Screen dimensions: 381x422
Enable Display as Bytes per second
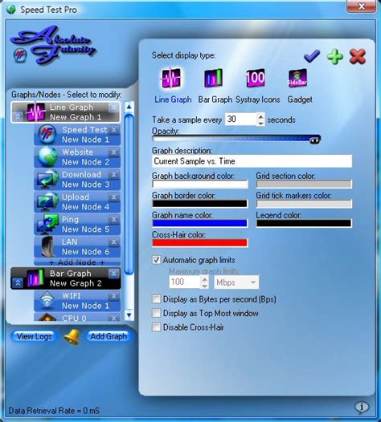[157, 299]
